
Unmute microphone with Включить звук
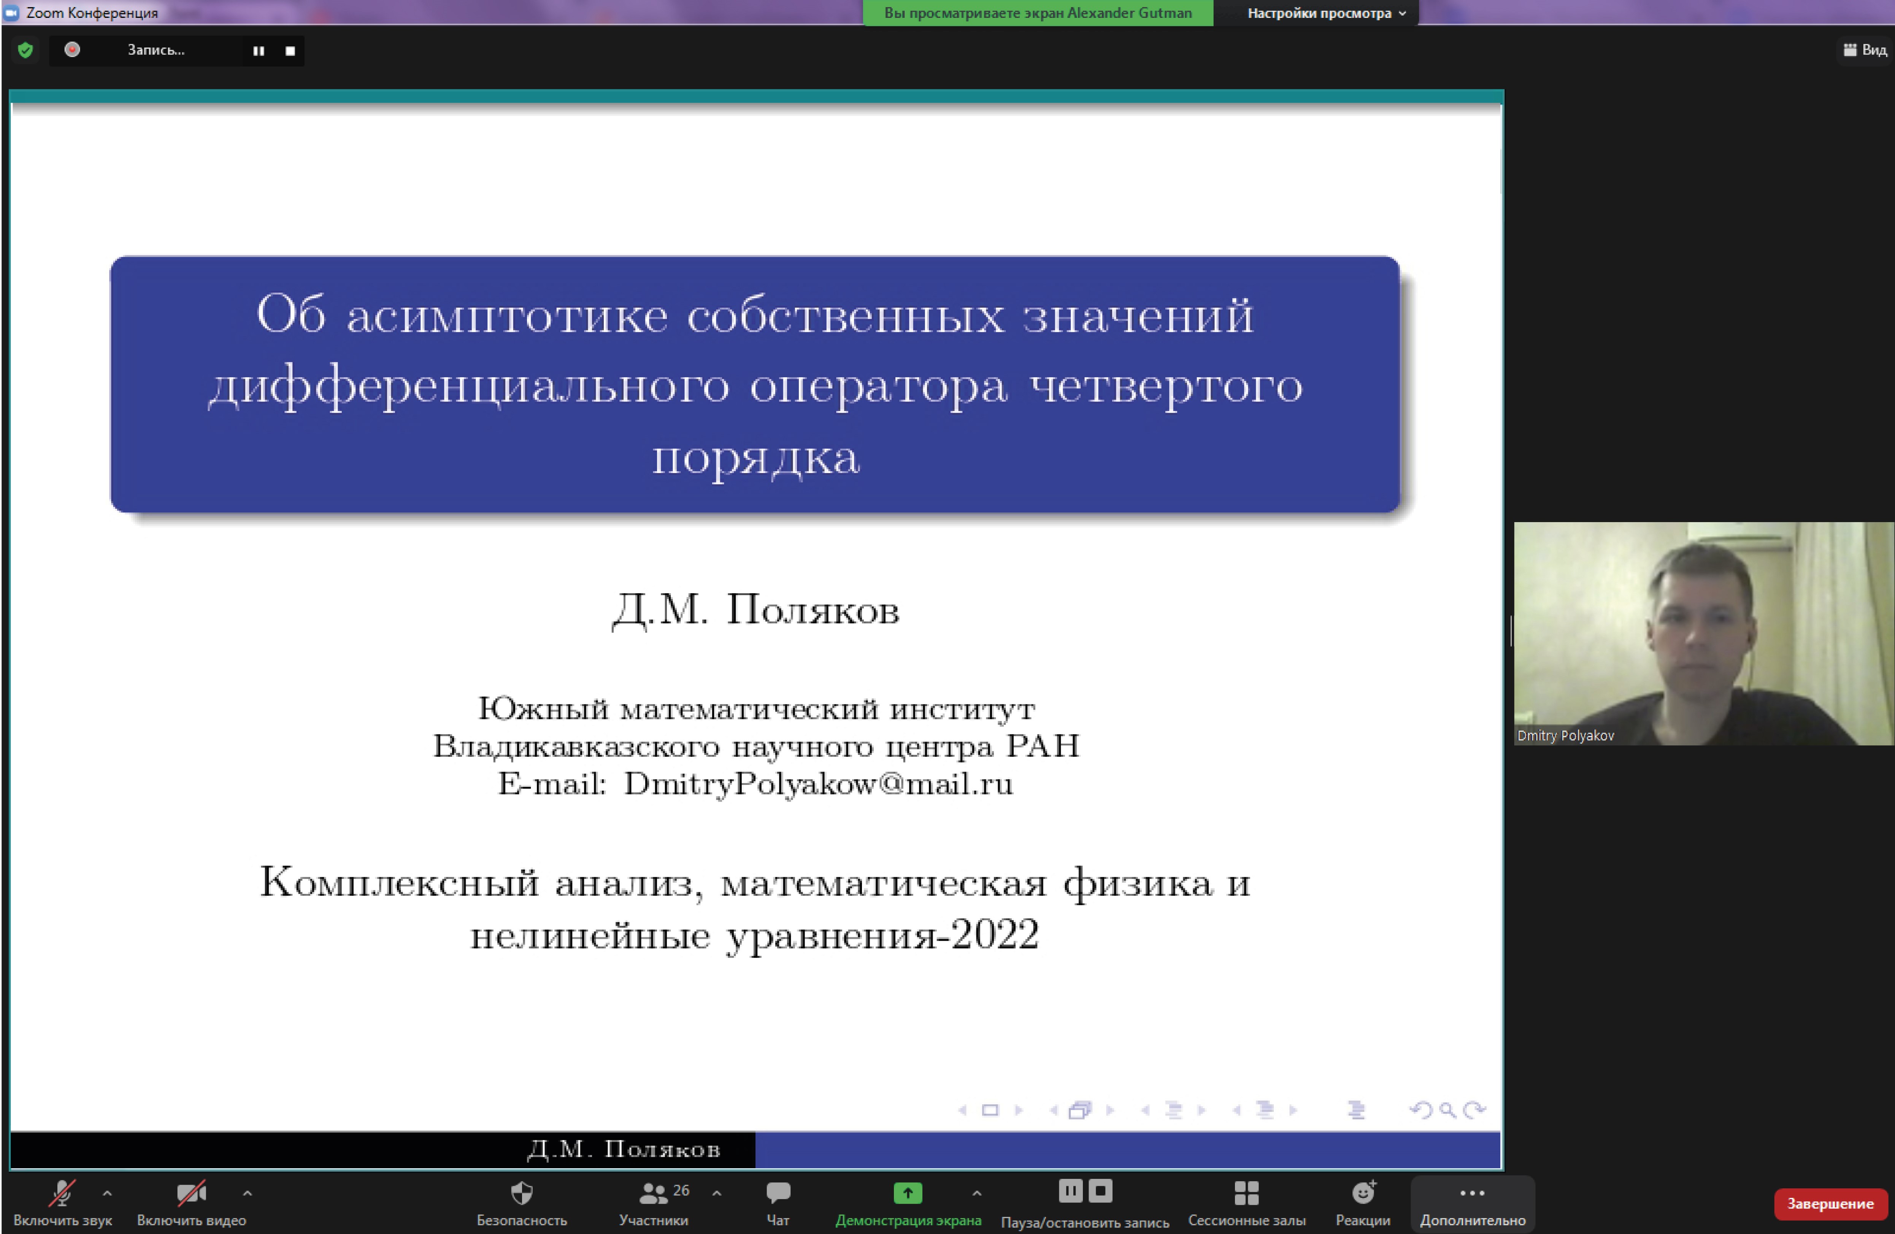(63, 1203)
